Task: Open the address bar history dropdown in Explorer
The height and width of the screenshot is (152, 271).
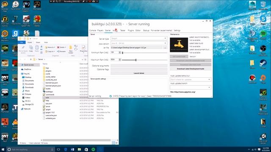Action: tap(83, 59)
